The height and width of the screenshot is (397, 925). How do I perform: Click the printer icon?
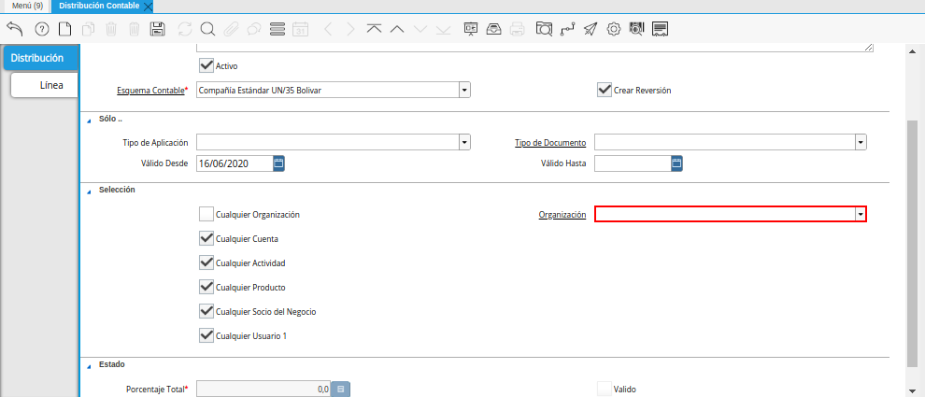(x=518, y=29)
